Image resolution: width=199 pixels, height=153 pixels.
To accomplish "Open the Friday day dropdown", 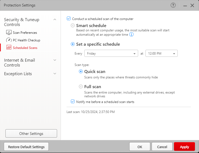I will click(x=111, y=54).
